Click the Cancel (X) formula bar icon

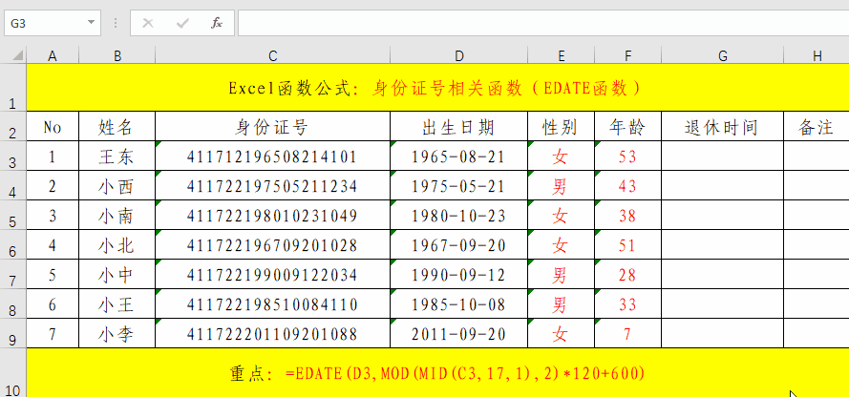coord(147,23)
